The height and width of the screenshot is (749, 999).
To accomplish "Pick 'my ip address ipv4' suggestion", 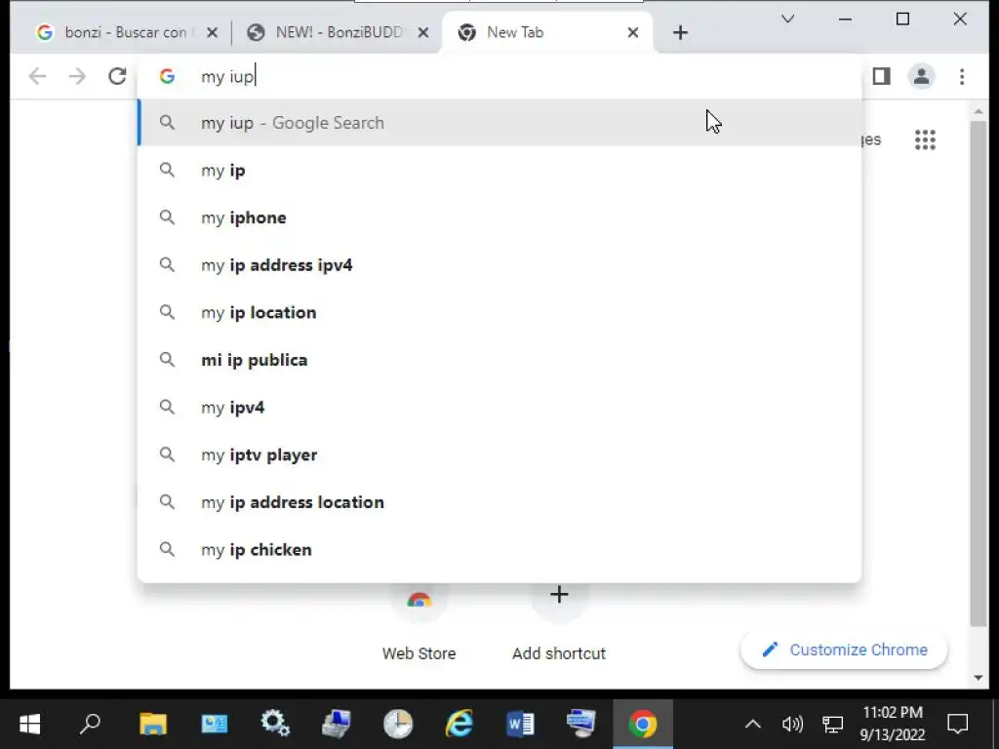I will click(499, 265).
